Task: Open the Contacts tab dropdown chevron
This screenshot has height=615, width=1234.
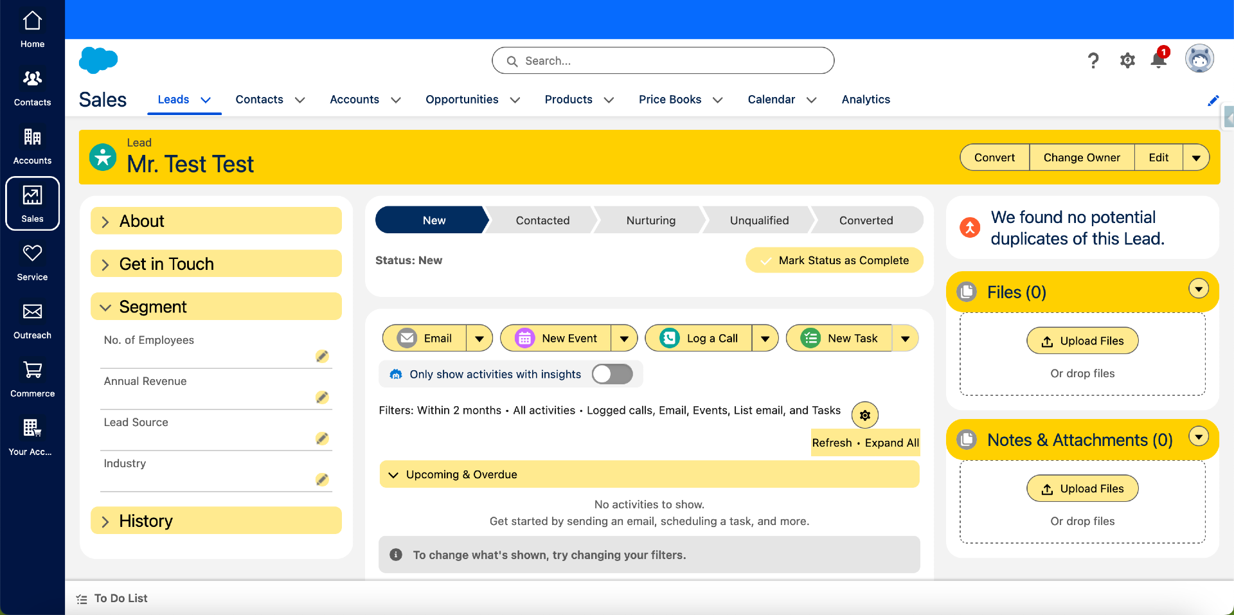Action: 300,100
